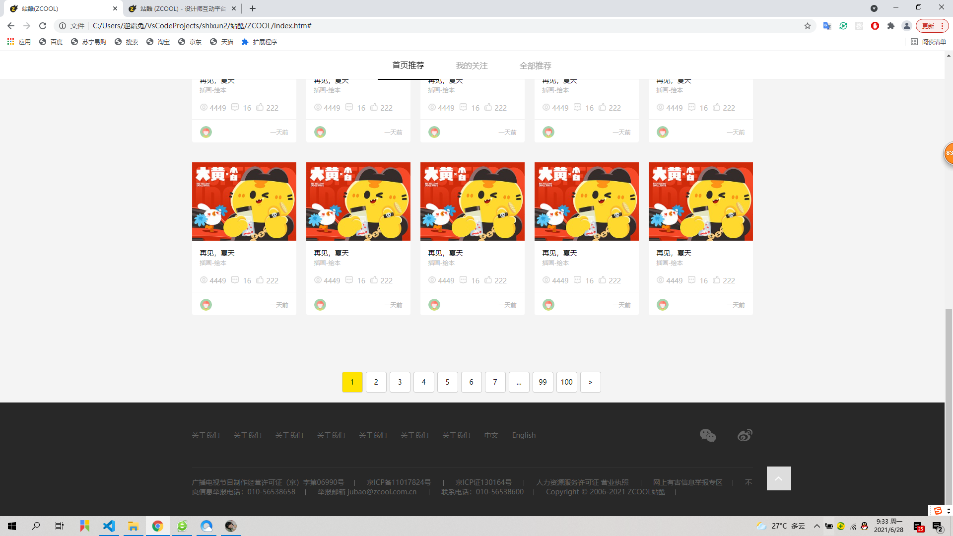Switch to the second browser tab 站酷 (ZCOOL) - 设计师互动平台
The width and height of the screenshot is (953, 536).
point(181,8)
